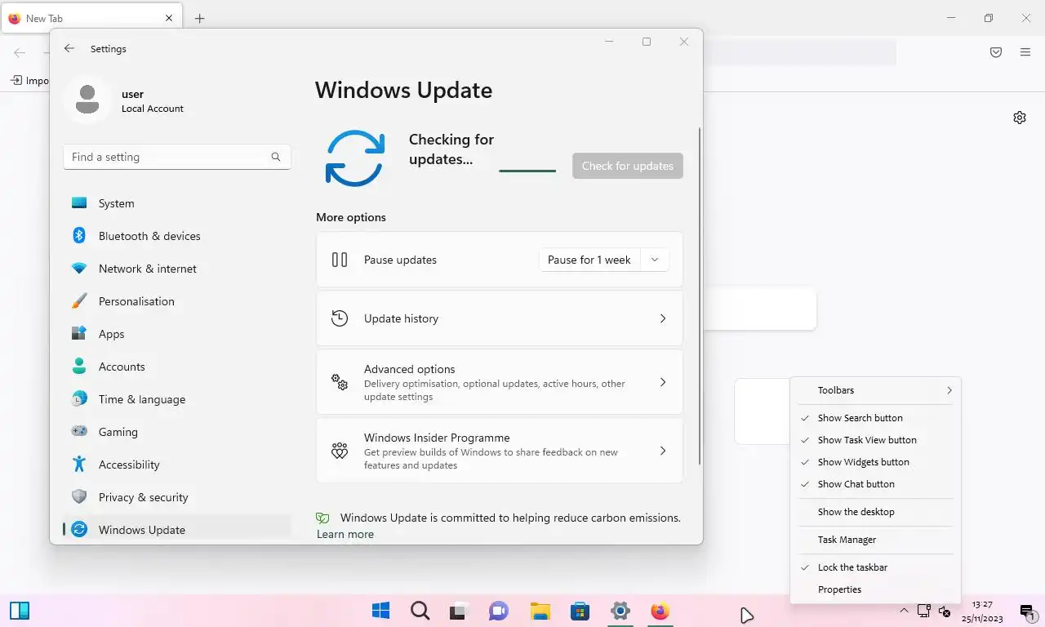Open a new tab with plus button
This screenshot has width=1045, height=627.
[x=199, y=18]
